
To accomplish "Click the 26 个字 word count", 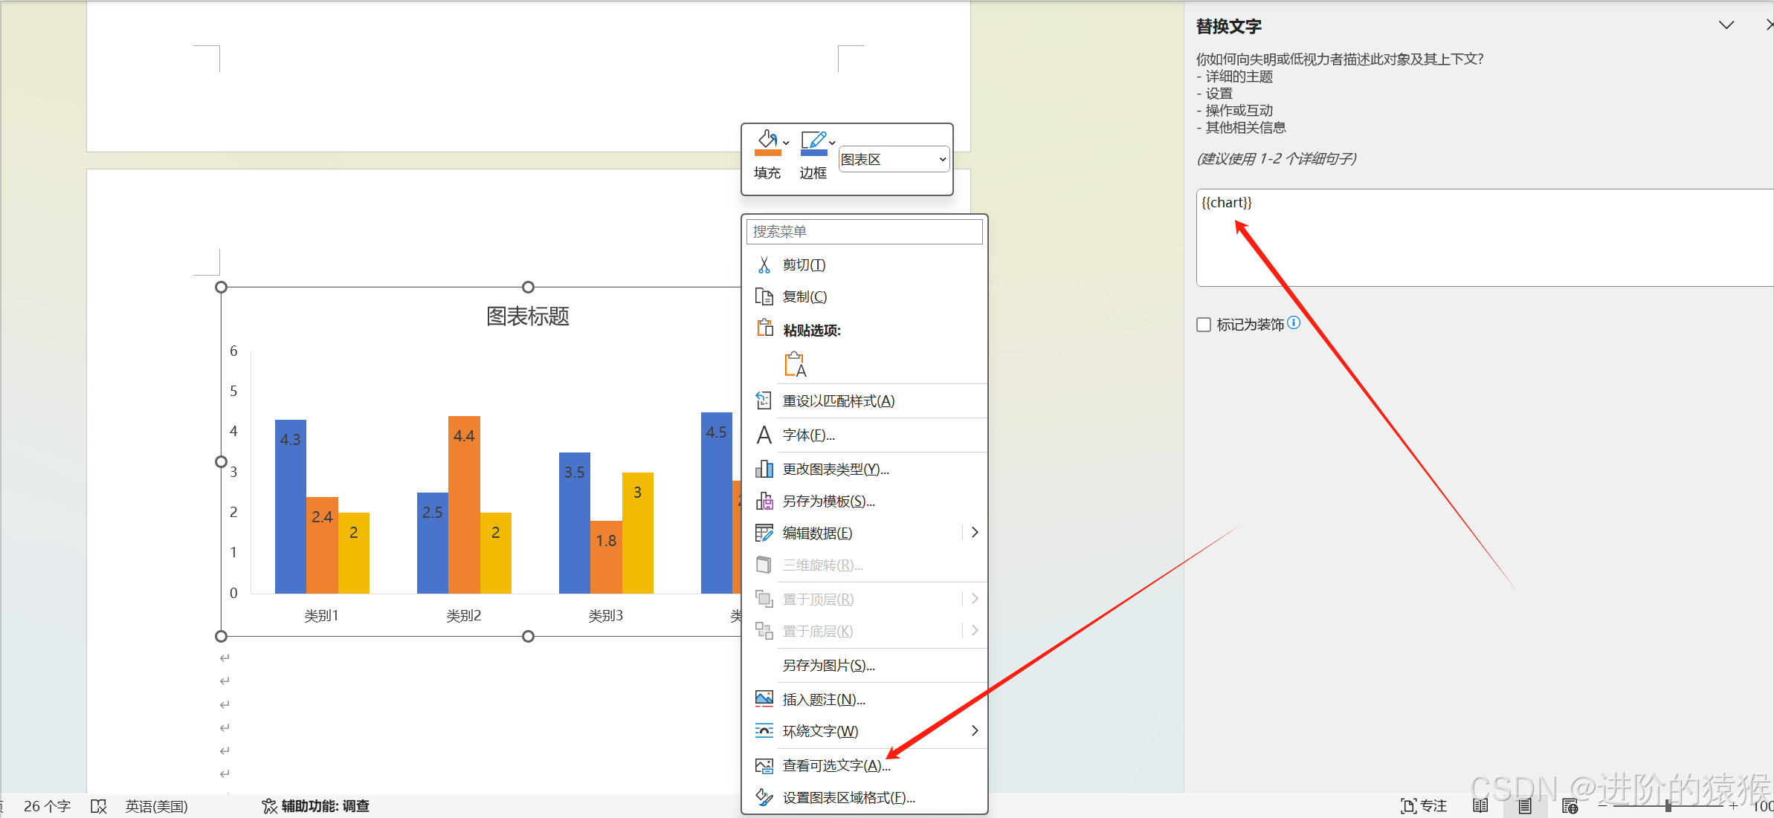I will [47, 806].
